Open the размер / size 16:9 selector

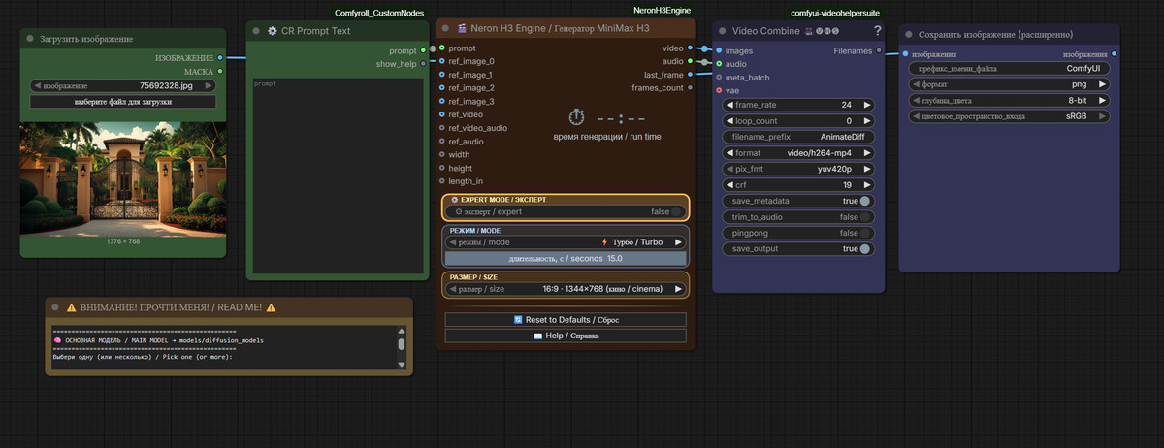point(565,289)
